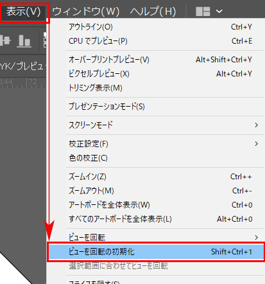This screenshot has width=265, height=284.
Task: Open the ヘルプ(H) menu
Action: coord(153,12)
